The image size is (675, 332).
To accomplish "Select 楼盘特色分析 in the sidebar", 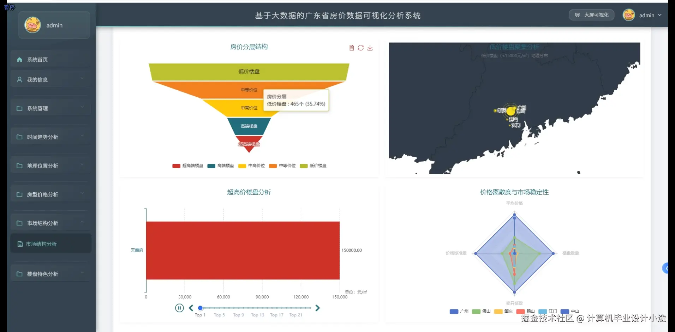I will click(x=43, y=274).
